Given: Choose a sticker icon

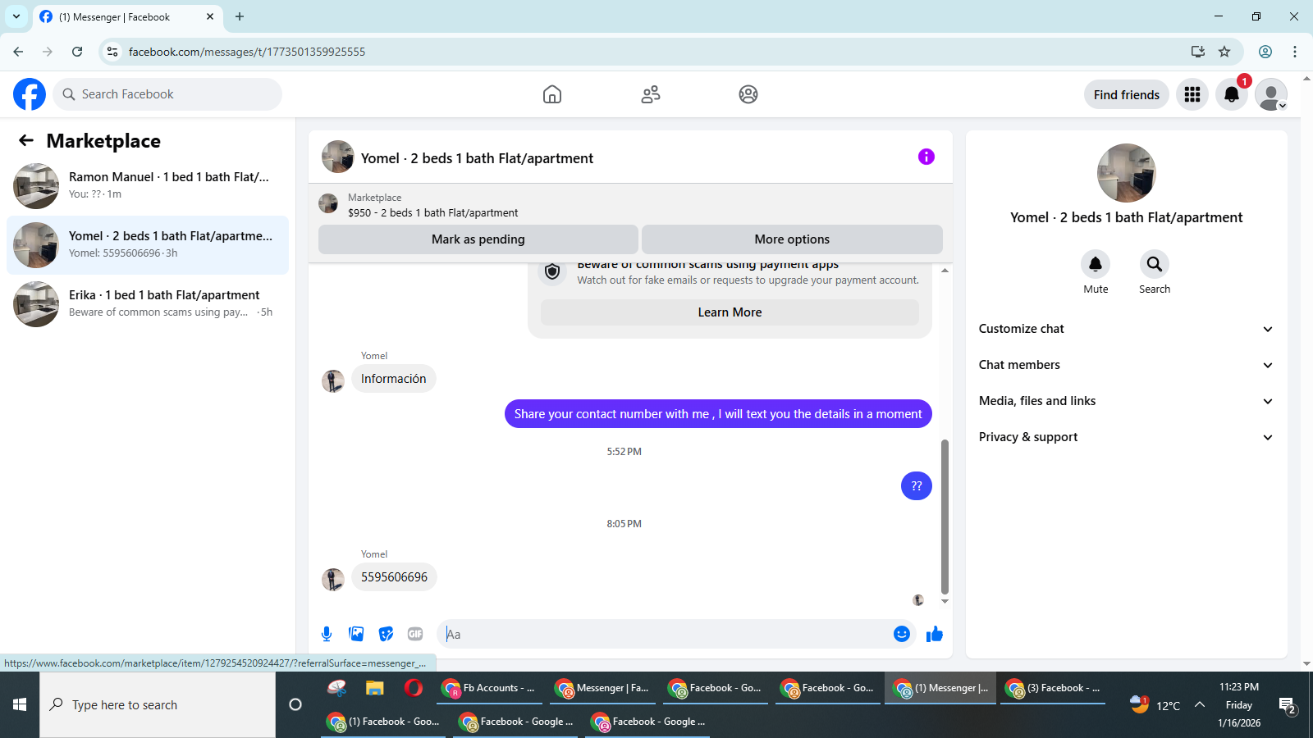Looking at the screenshot, I should [x=386, y=634].
